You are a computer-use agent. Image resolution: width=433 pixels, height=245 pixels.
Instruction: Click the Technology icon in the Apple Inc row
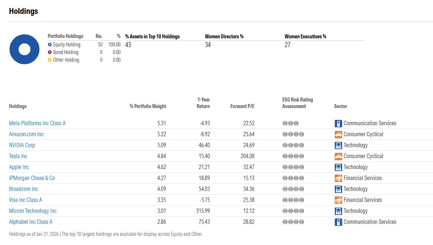(338, 167)
